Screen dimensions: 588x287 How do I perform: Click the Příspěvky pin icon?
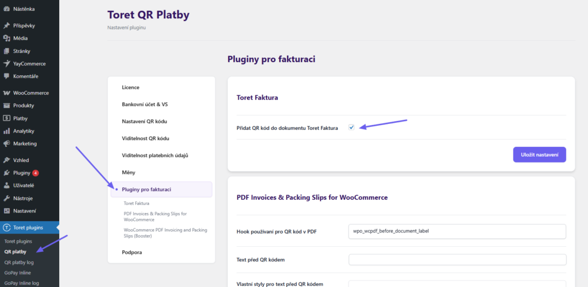6,25
